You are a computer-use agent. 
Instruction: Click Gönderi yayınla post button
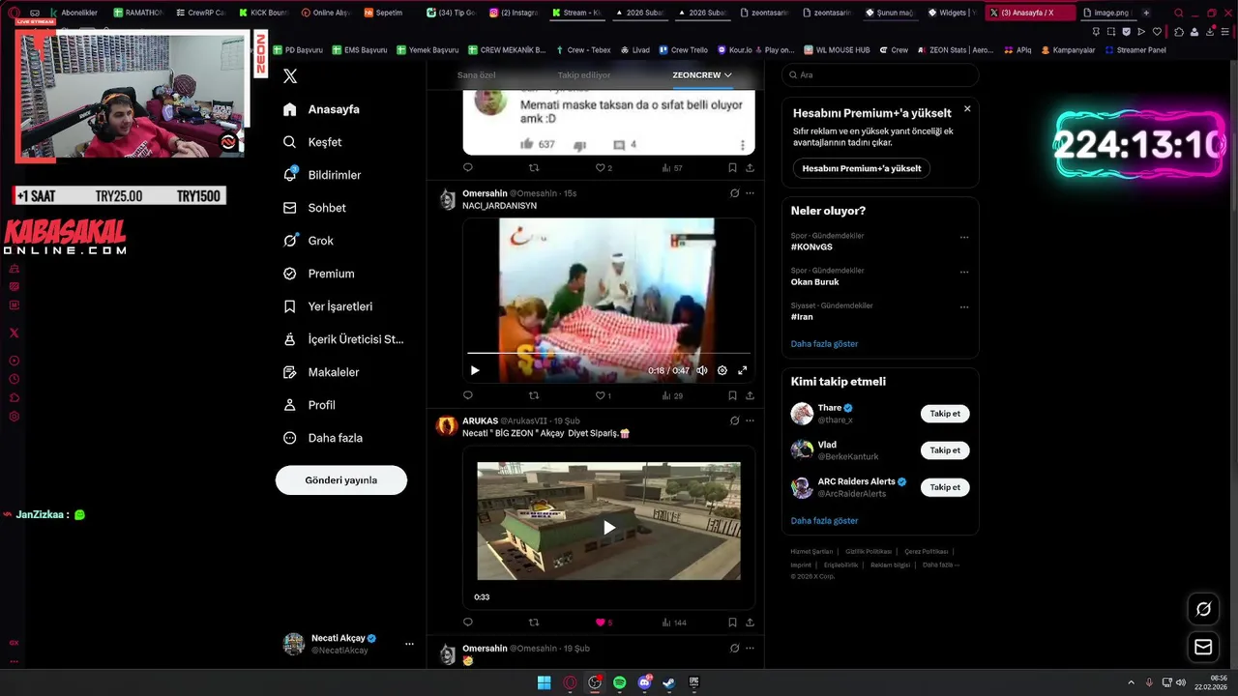click(341, 480)
